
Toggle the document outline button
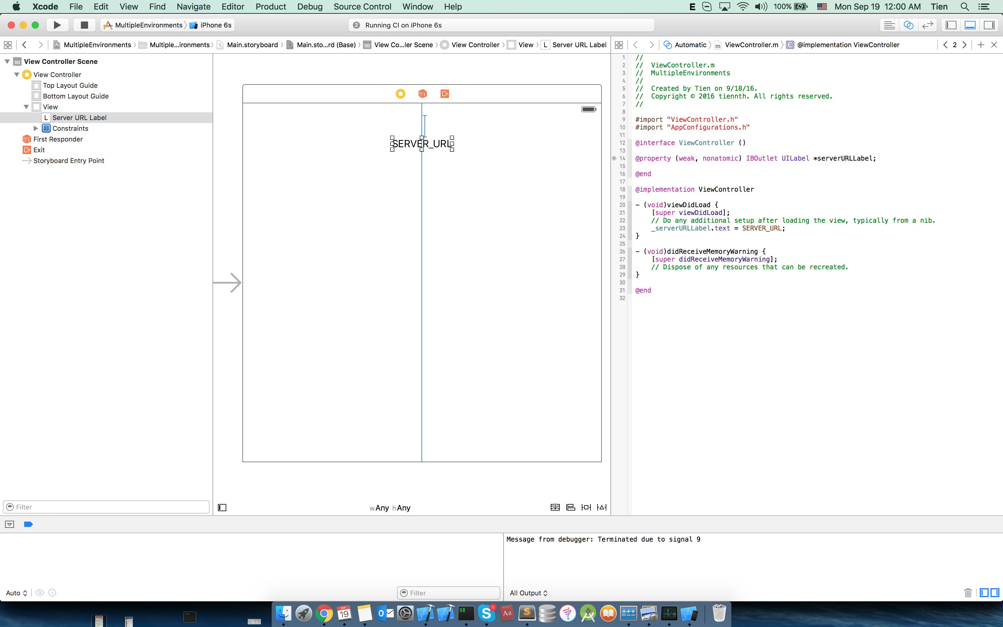[x=222, y=508]
